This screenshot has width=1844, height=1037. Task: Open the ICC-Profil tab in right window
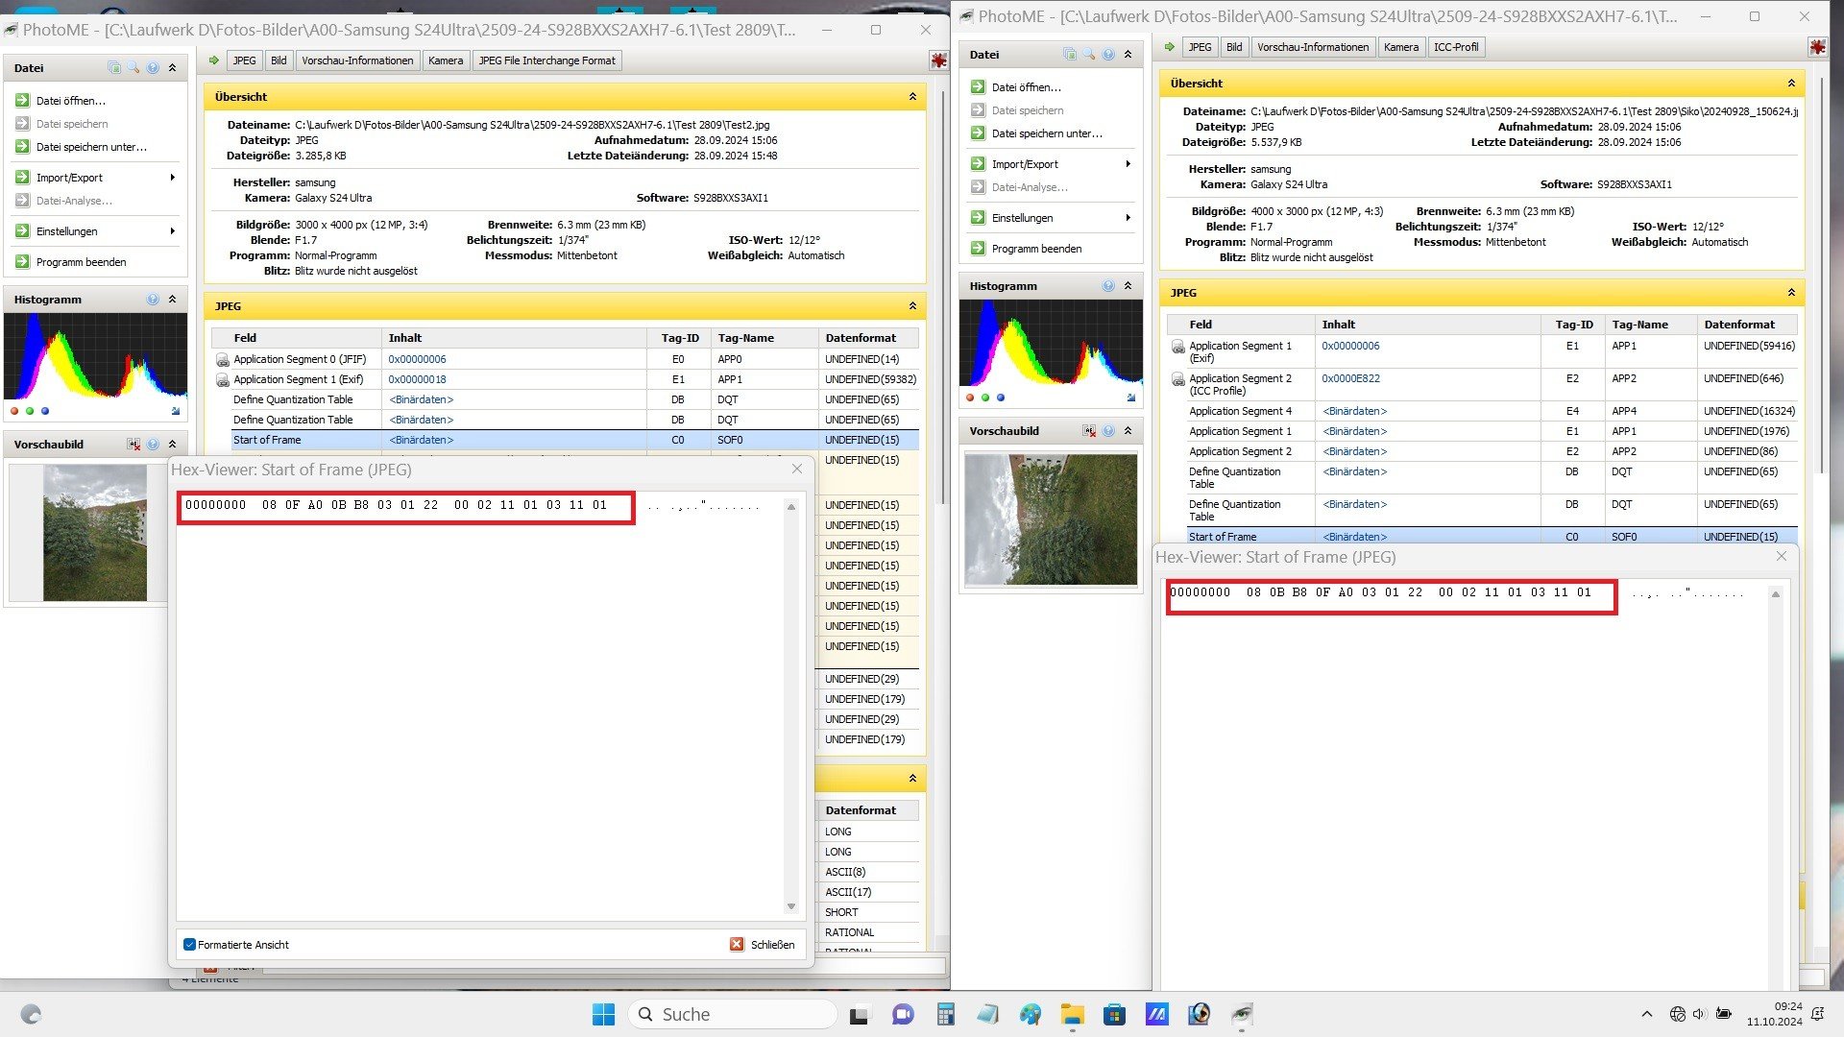pos(1456,47)
